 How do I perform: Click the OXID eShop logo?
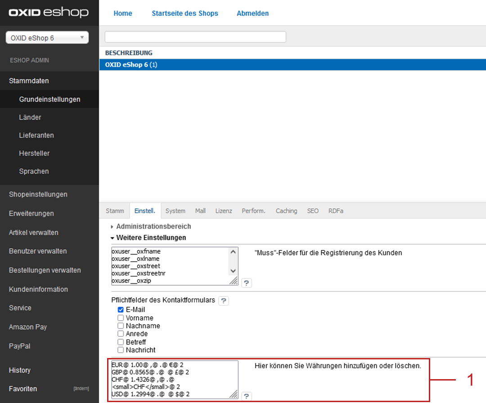(49, 13)
